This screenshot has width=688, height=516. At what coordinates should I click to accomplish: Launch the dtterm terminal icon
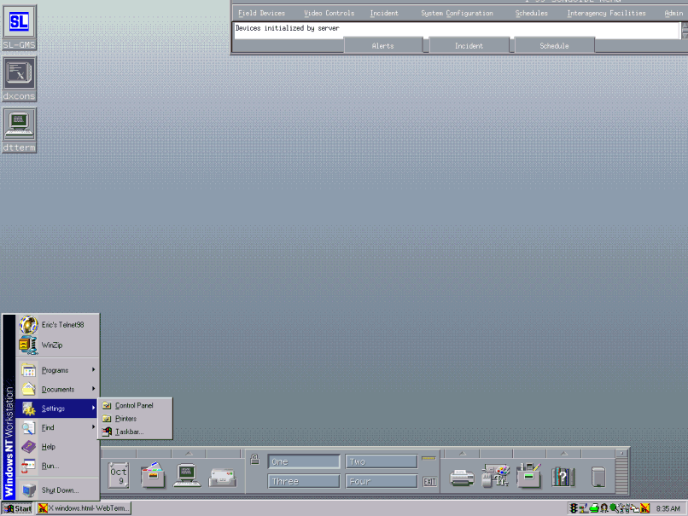click(x=19, y=125)
